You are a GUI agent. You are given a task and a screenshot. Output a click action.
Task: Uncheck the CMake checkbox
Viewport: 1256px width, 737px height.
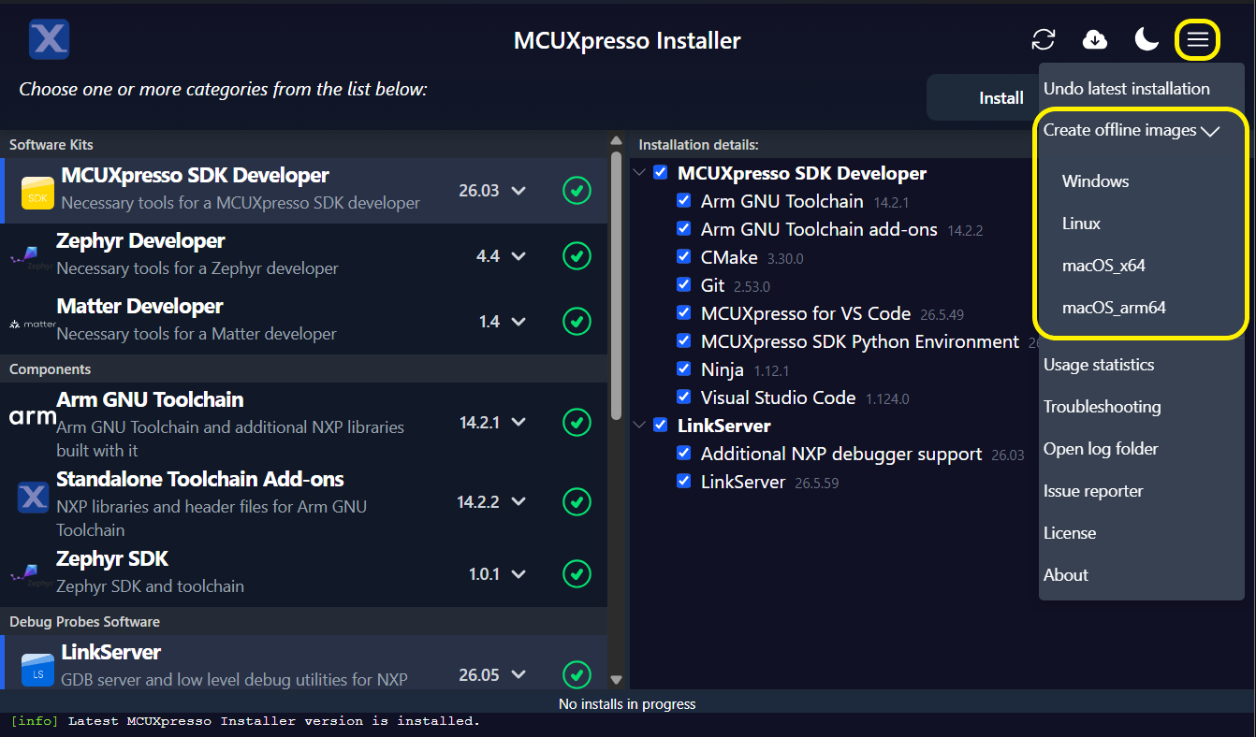[x=683, y=257]
